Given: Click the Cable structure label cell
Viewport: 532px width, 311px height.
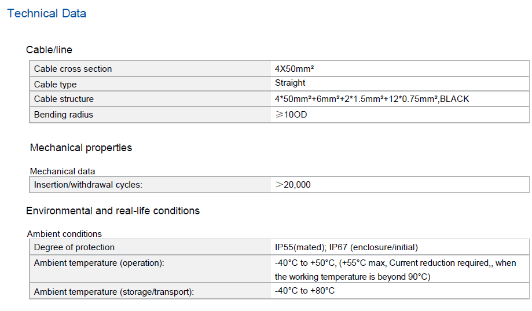Looking at the screenshot, I should (64, 99).
